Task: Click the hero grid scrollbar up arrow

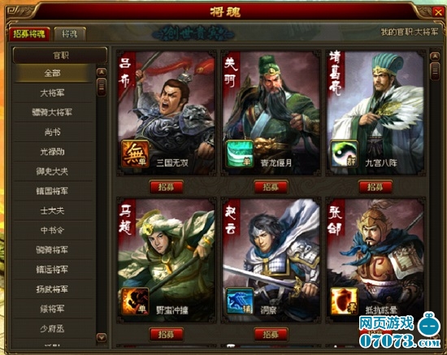Action: tap(435, 56)
